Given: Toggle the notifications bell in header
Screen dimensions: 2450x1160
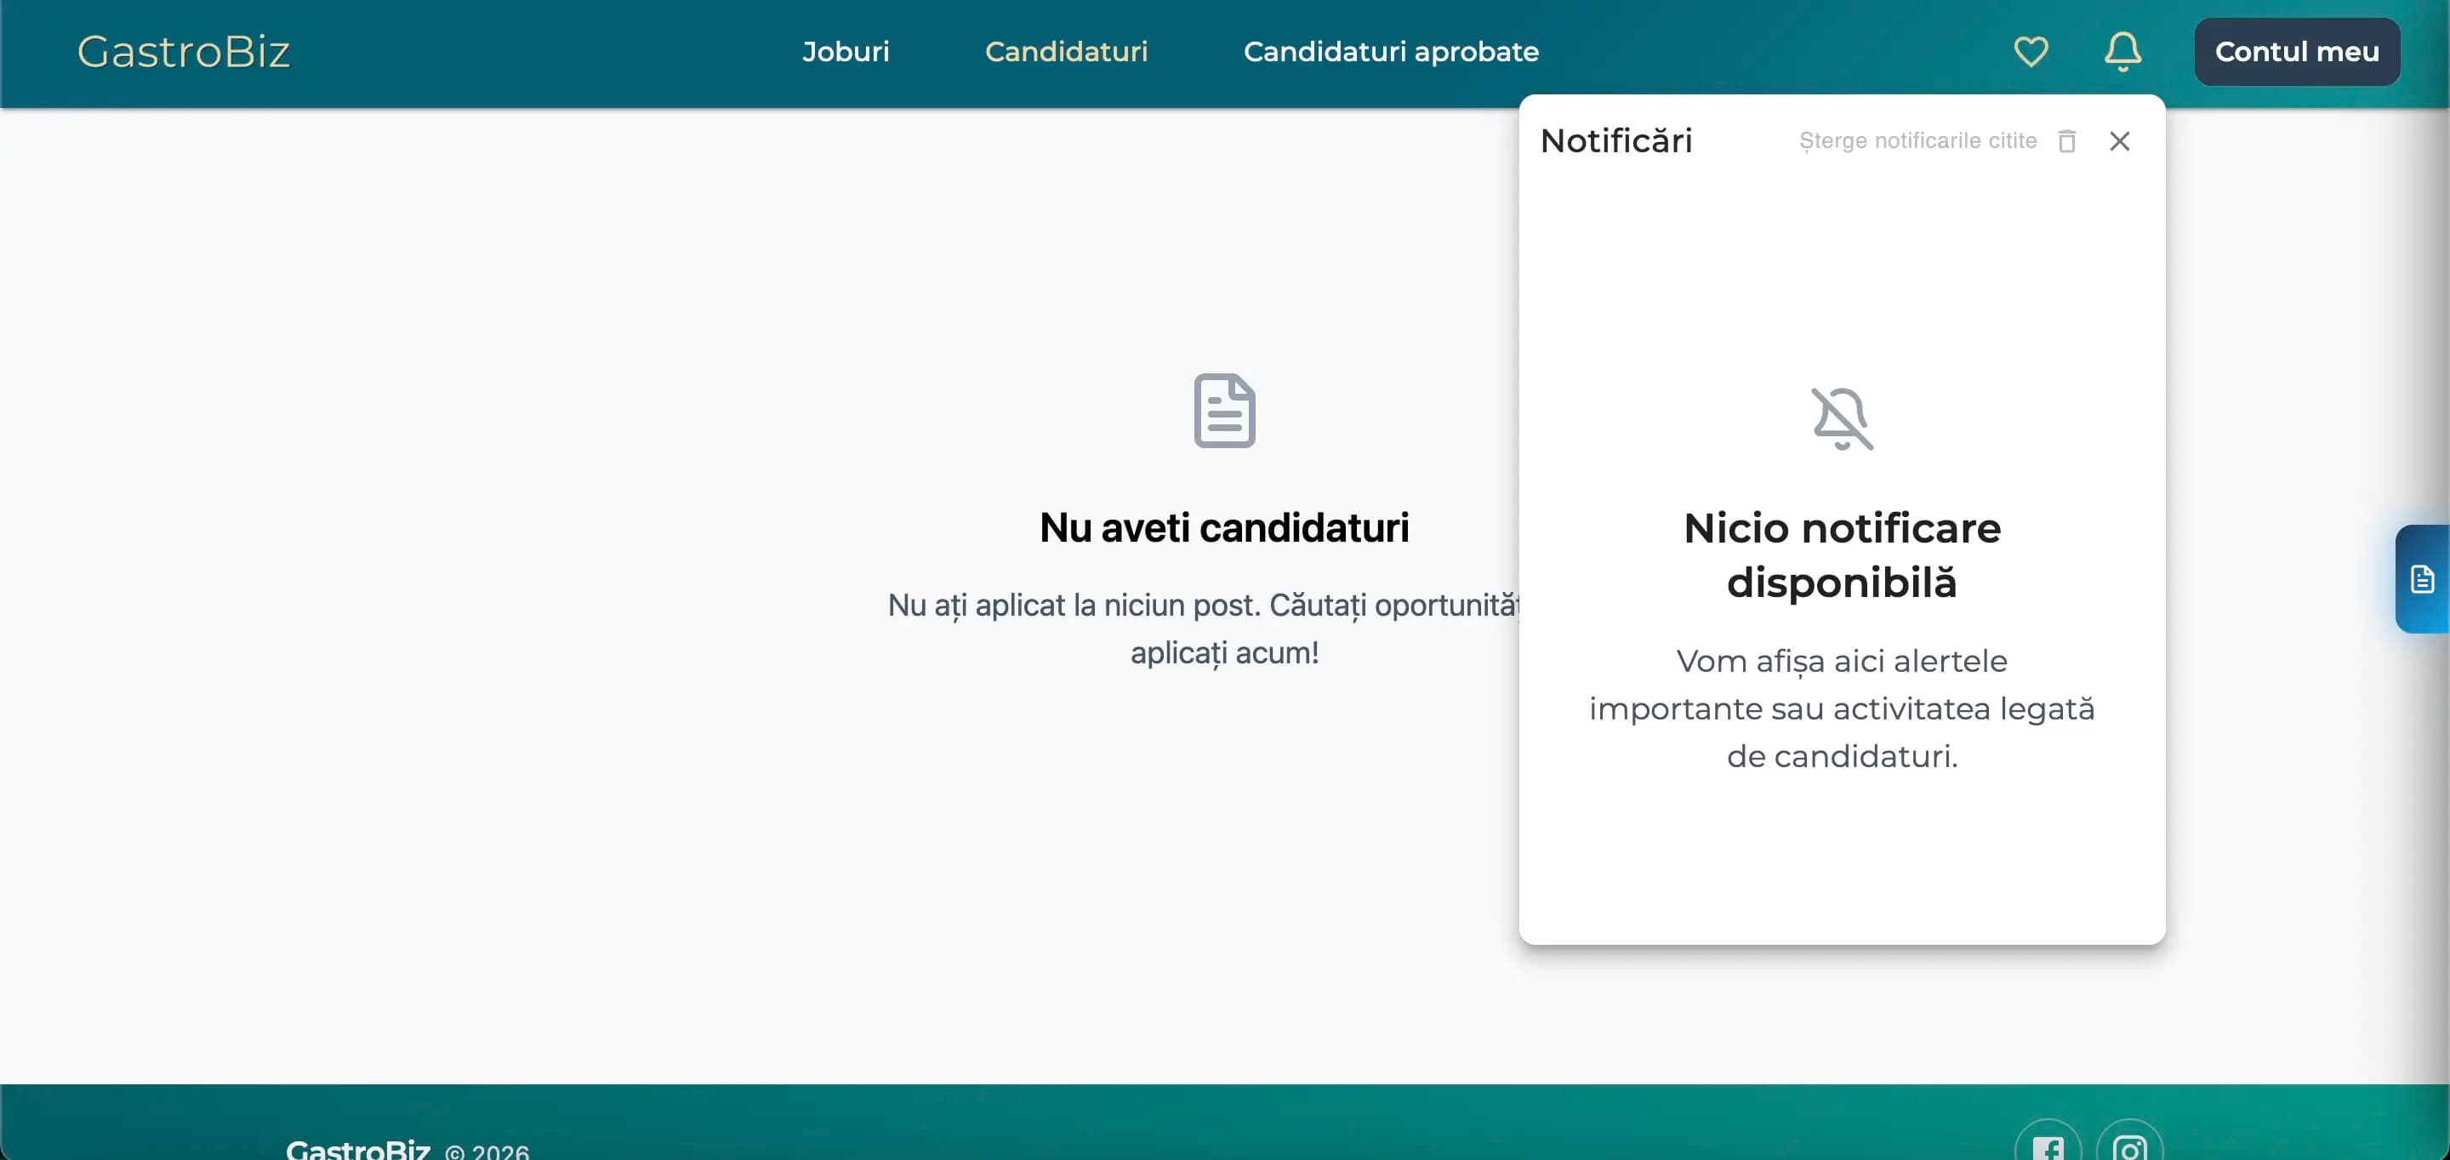Looking at the screenshot, I should coord(2122,51).
